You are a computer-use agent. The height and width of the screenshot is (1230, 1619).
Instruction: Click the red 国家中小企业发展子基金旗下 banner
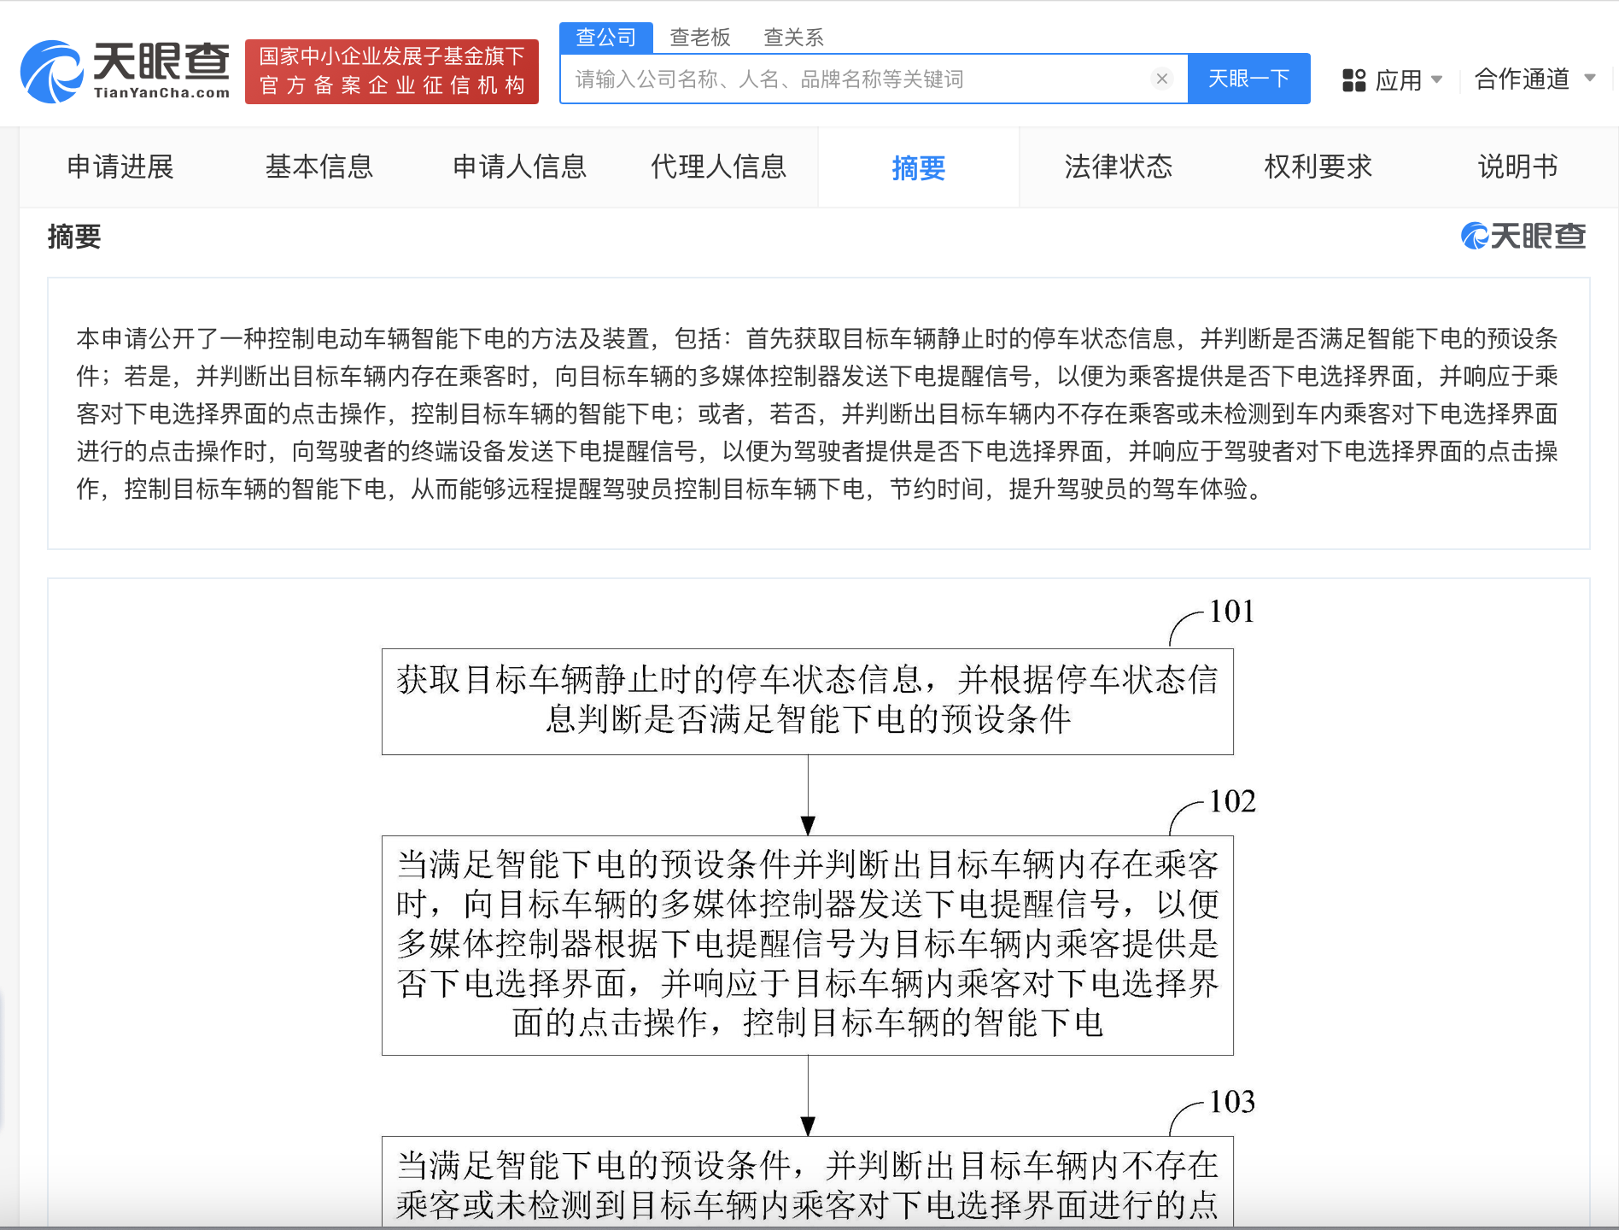[392, 72]
